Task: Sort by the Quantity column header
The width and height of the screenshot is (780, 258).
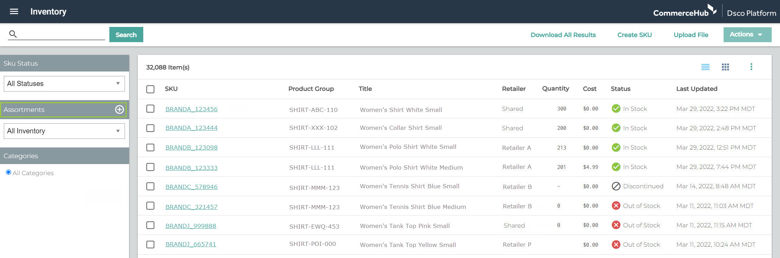Action: (555, 88)
